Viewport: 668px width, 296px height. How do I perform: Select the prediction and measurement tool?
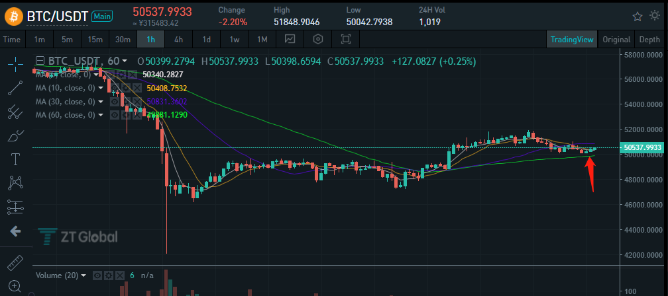pyautogui.click(x=16, y=207)
